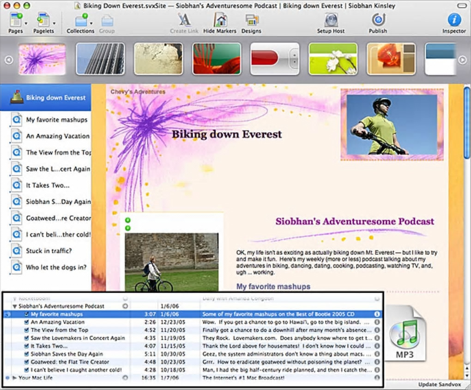Choose the red flower on green design
The image size is (471, 390).
(217, 59)
